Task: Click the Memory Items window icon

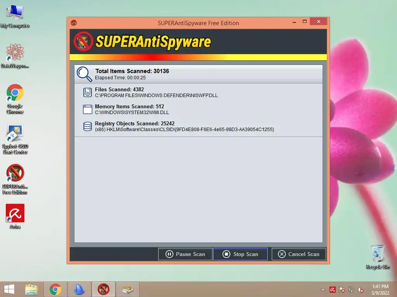Action: (88, 109)
